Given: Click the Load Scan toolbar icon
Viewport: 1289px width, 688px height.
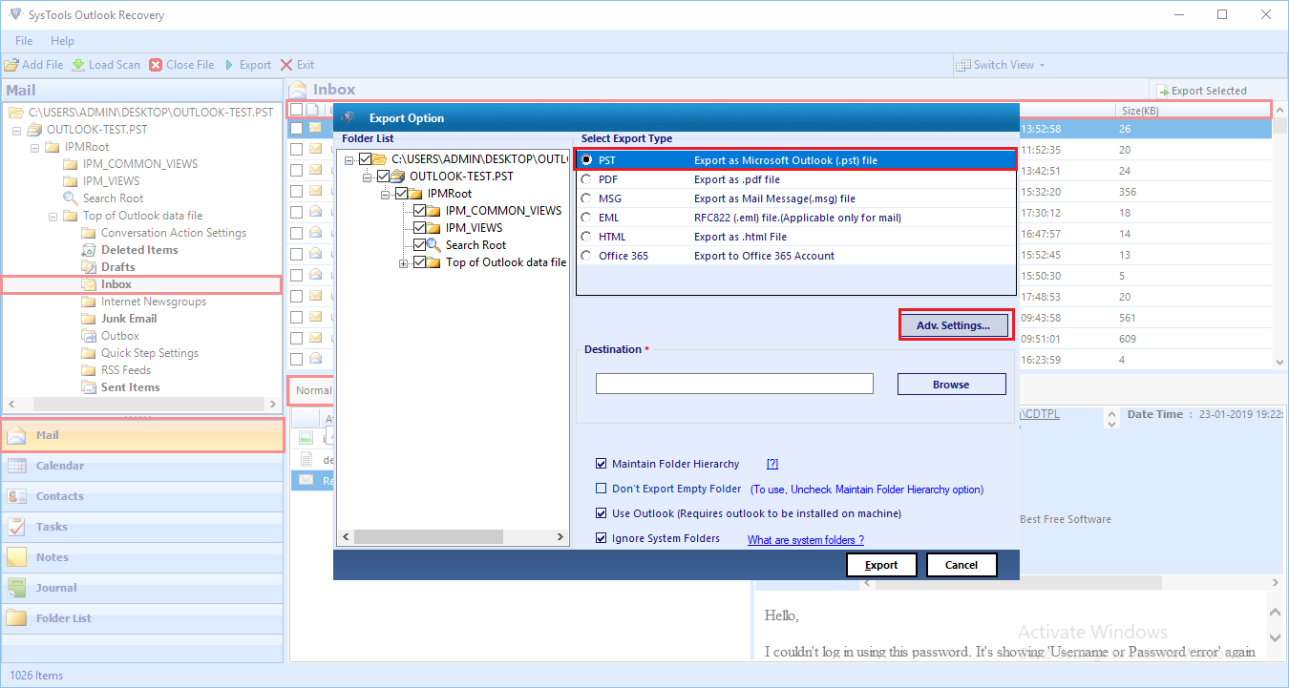Looking at the screenshot, I should coord(78,65).
